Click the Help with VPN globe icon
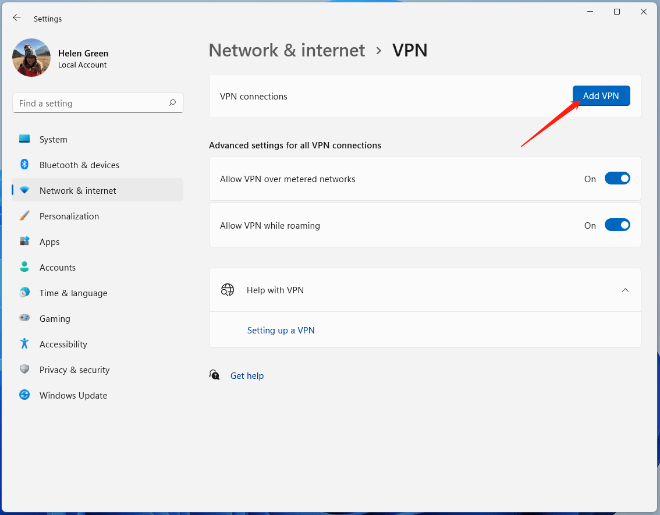Screen dimensions: 660x515 point(228,290)
